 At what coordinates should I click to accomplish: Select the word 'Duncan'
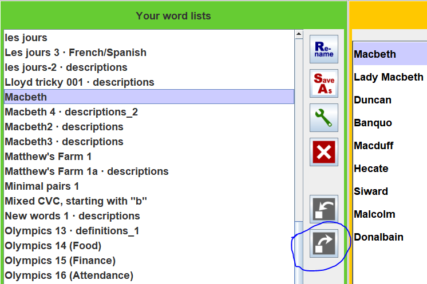pos(390,100)
